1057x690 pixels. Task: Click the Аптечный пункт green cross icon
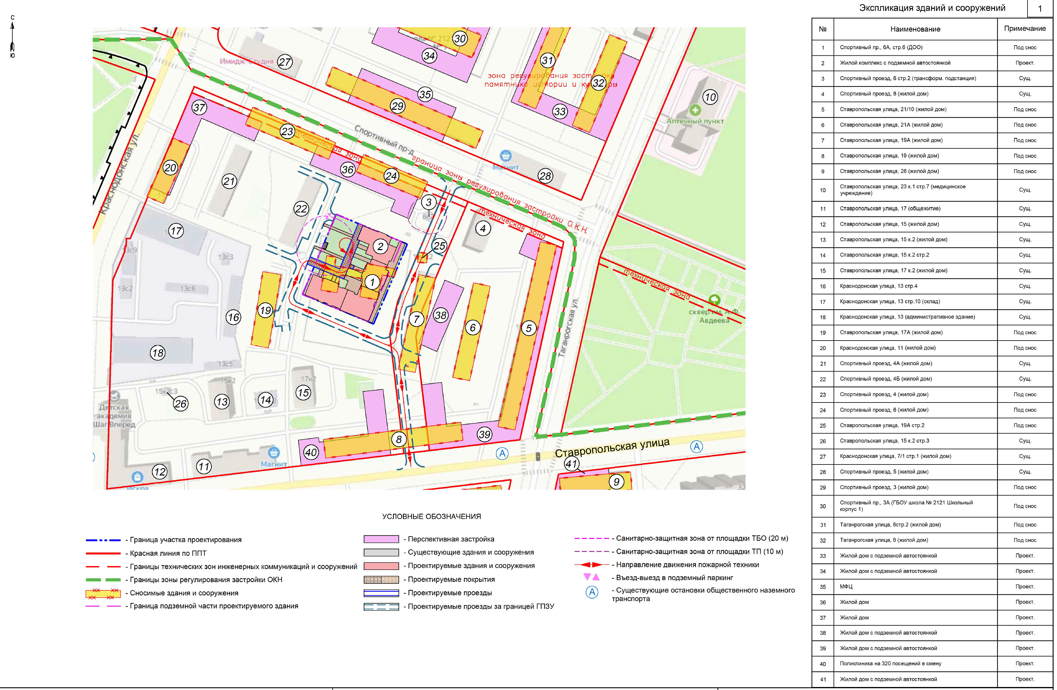tap(695, 110)
